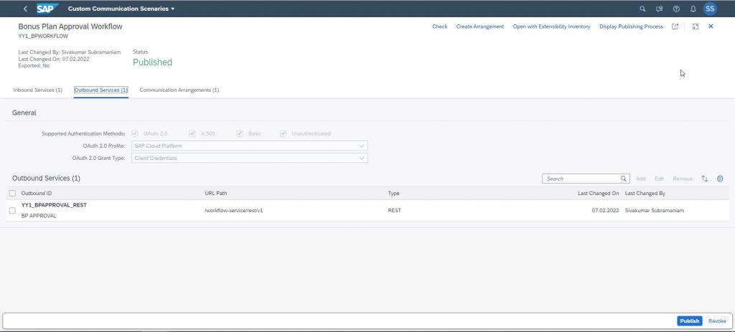Click the Publish button
This screenshot has width=735, height=332.
690,321
